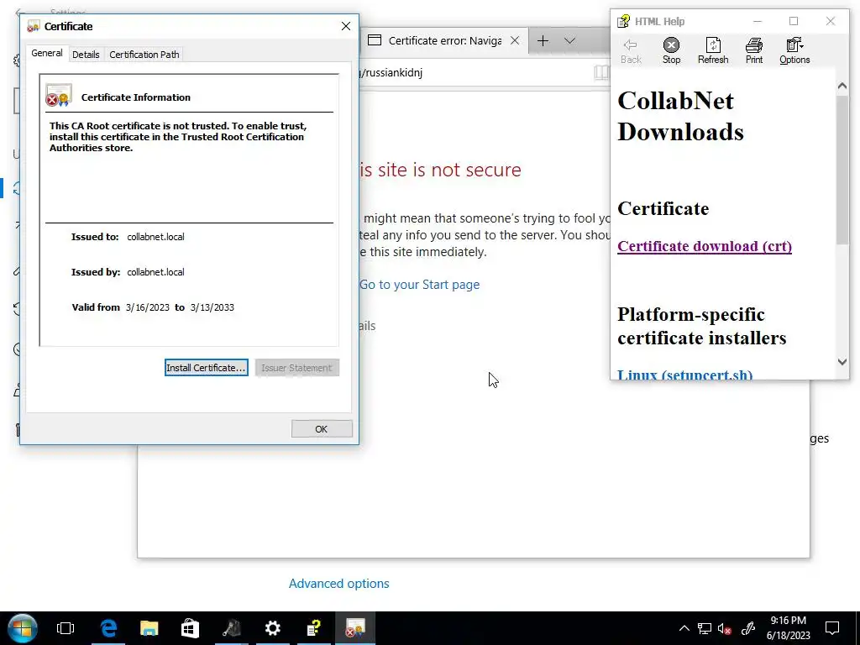Open HTML Help taskbar icon
Screen dimensions: 860x645
[x=314, y=628]
